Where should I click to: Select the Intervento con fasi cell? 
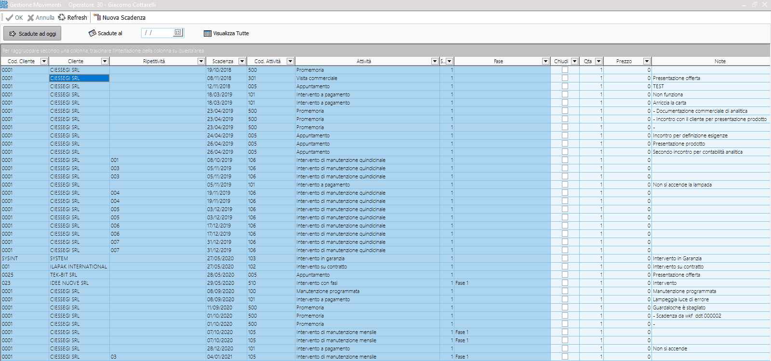367,283
